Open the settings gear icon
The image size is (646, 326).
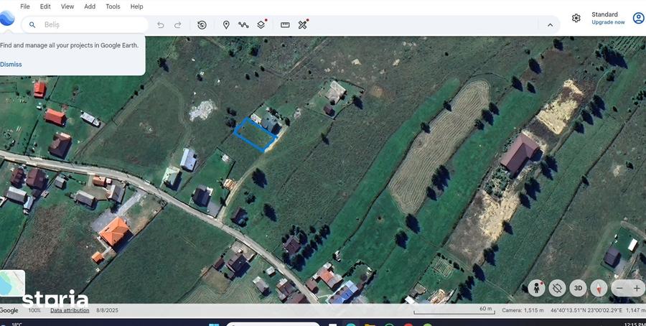click(576, 18)
